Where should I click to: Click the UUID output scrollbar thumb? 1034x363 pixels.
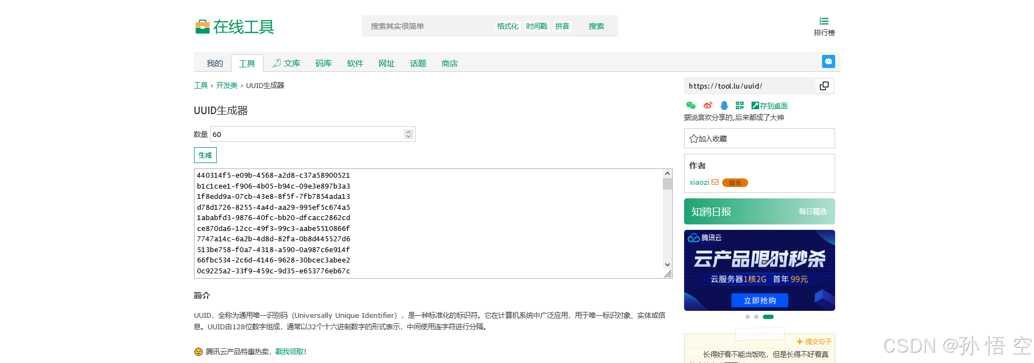click(668, 184)
